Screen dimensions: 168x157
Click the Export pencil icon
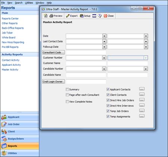click(68, 16)
